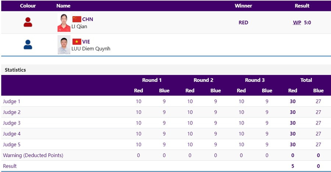Click the Statistics section heading

click(x=15, y=70)
